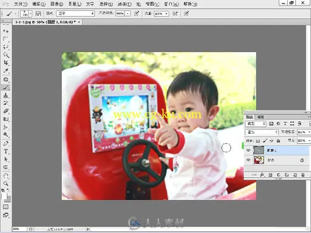Image resolution: width=311 pixels, height=233 pixels.
Task: Open the 图像 (Image) menu
Action: [56, 4]
